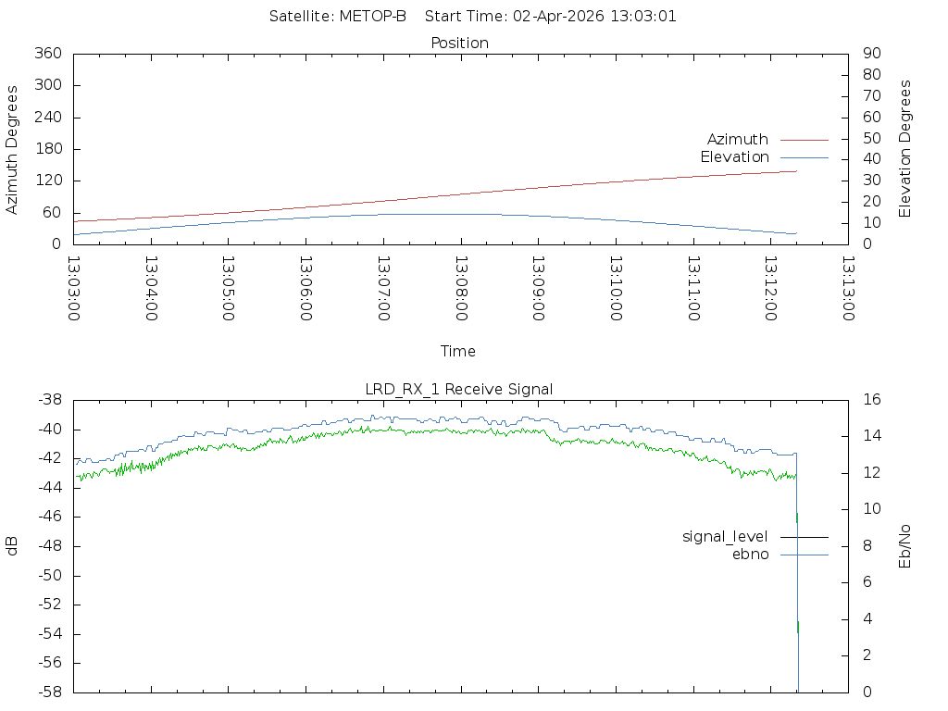The image size is (948, 711).
Task: Click the 13:03:00 time axis tick label
Action: tap(74, 289)
